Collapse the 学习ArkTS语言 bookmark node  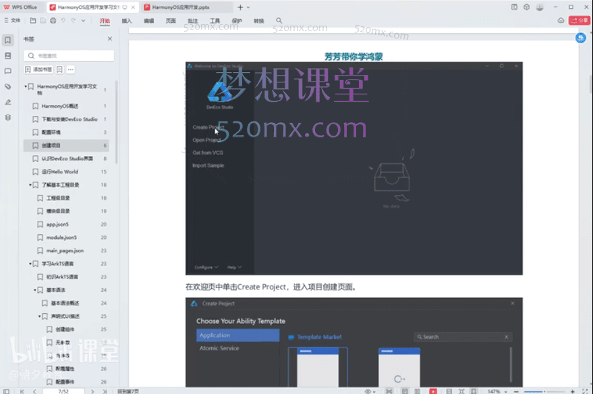click(30, 264)
